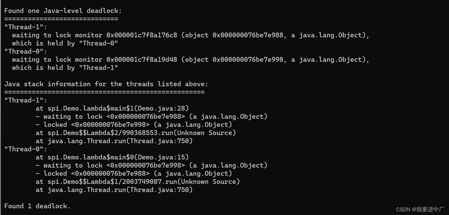Click the "Found 1 deadlock." summary line

click(x=37, y=206)
